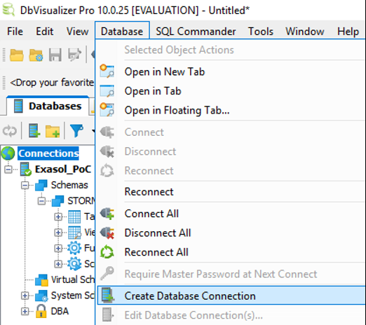Click the save-as disk with pencil icon
Image resolution: width=366 pixels, height=325 pixels.
tap(74, 55)
